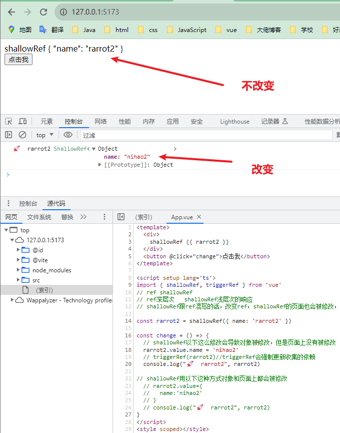Toggle the file navigator sidebar icon
The width and height of the screenshot is (340, 433).
pos(121,217)
